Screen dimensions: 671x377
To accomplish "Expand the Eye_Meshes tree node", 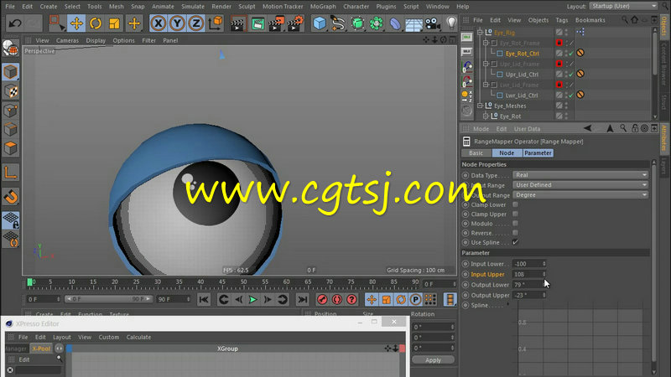I will point(480,106).
